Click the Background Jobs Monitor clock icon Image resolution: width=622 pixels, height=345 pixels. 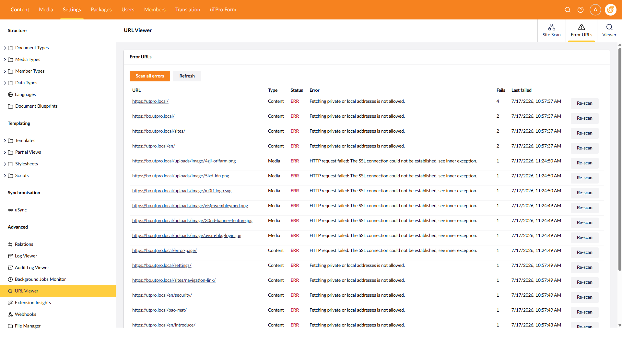pos(10,280)
